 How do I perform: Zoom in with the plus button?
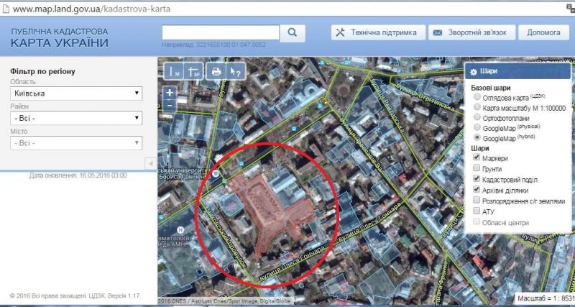coord(170,93)
